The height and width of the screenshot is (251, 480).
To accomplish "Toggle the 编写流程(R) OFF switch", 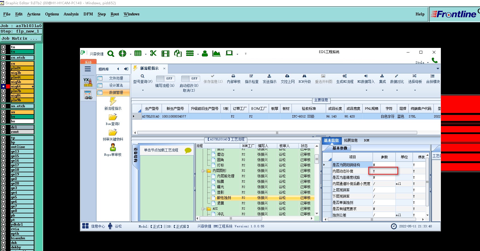I will [x=166, y=78].
